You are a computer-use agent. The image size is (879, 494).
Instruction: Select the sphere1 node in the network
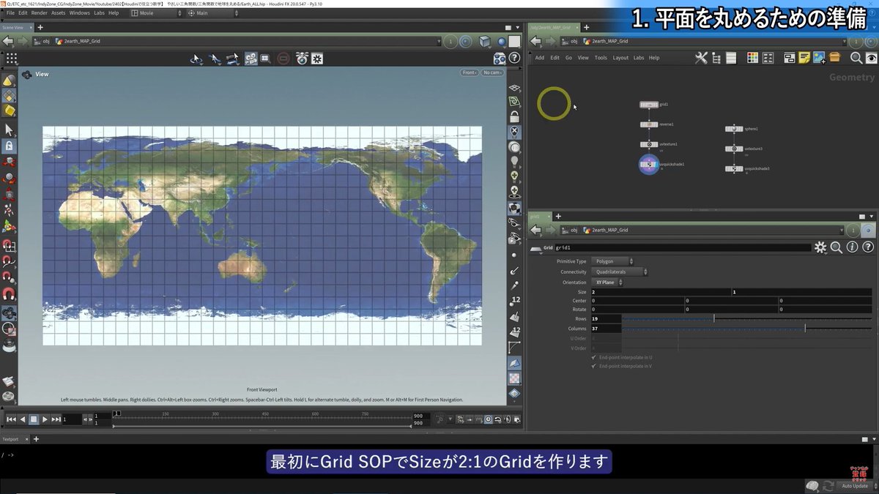click(x=735, y=129)
